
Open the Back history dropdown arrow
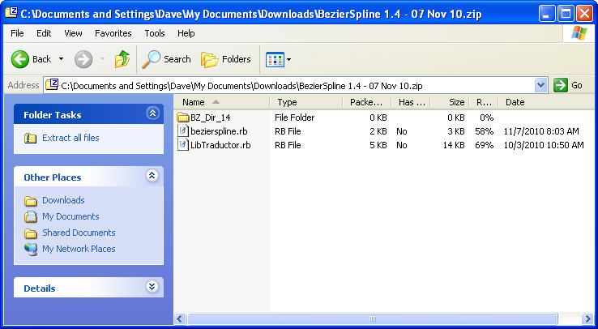pyautogui.click(x=61, y=59)
